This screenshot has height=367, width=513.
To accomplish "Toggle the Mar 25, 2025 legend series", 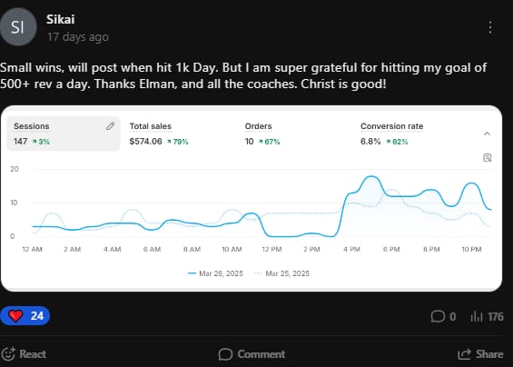I will click(281, 273).
